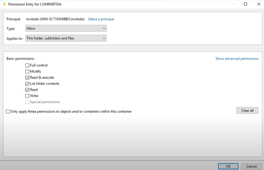Viewport: 264px width, 170px height.
Task: Uncheck the Read permission checkbox
Action: pos(27,90)
